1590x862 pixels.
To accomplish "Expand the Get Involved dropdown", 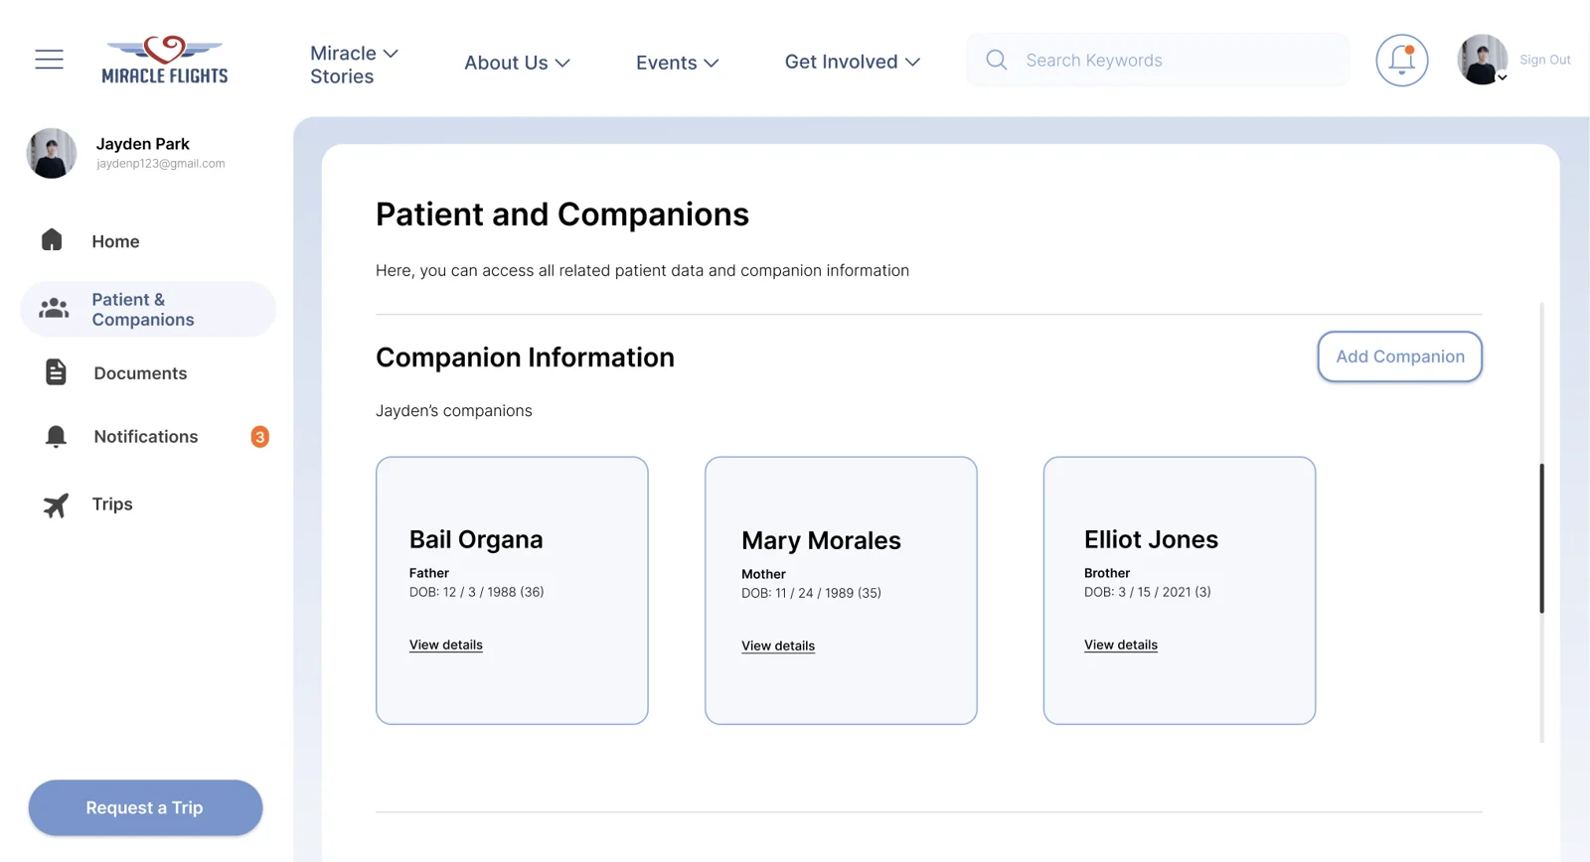I will (852, 62).
